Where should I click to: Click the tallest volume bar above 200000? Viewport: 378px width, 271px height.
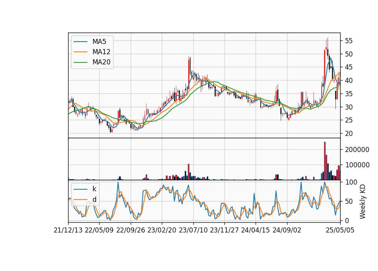click(325, 161)
